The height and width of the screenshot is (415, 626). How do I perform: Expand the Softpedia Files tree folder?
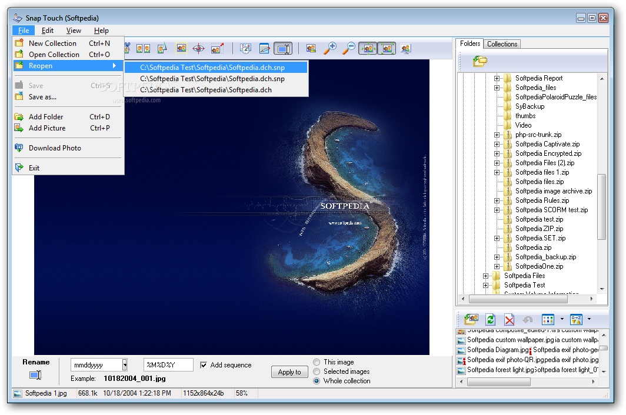pos(485,276)
